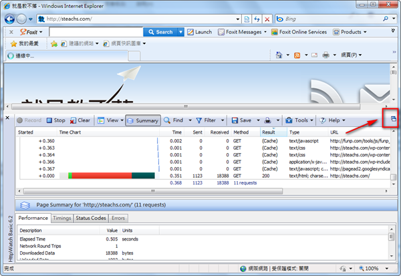Click the Foxit Search button
The height and width of the screenshot is (276, 401).
160,31
